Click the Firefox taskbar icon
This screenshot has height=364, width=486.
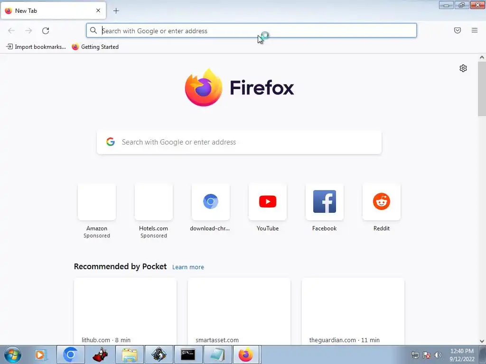(x=246, y=355)
